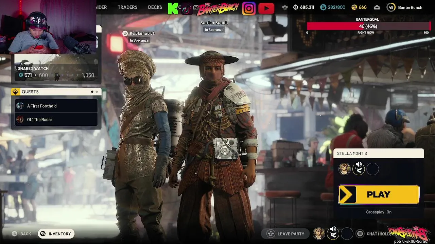This screenshot has height=244, width=435.
Task: Click the yellow Quests diamond icon
Action: [16, 92]
